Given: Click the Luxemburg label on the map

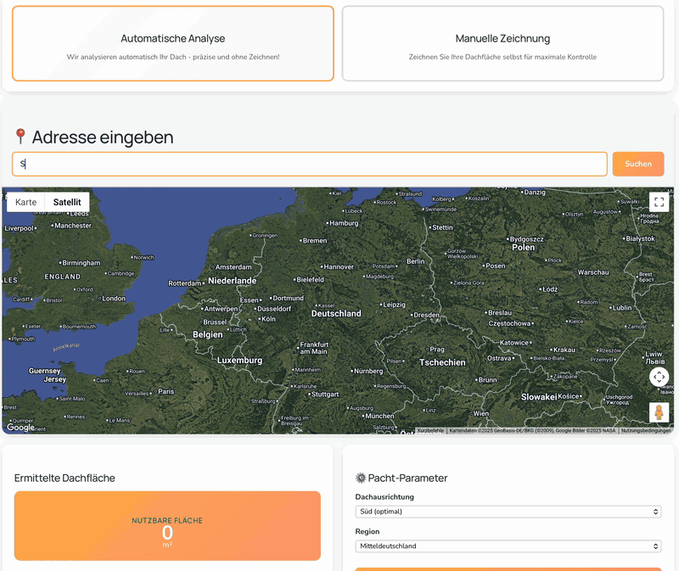Looking at the screenshot, I should click(x=239, y=361).
